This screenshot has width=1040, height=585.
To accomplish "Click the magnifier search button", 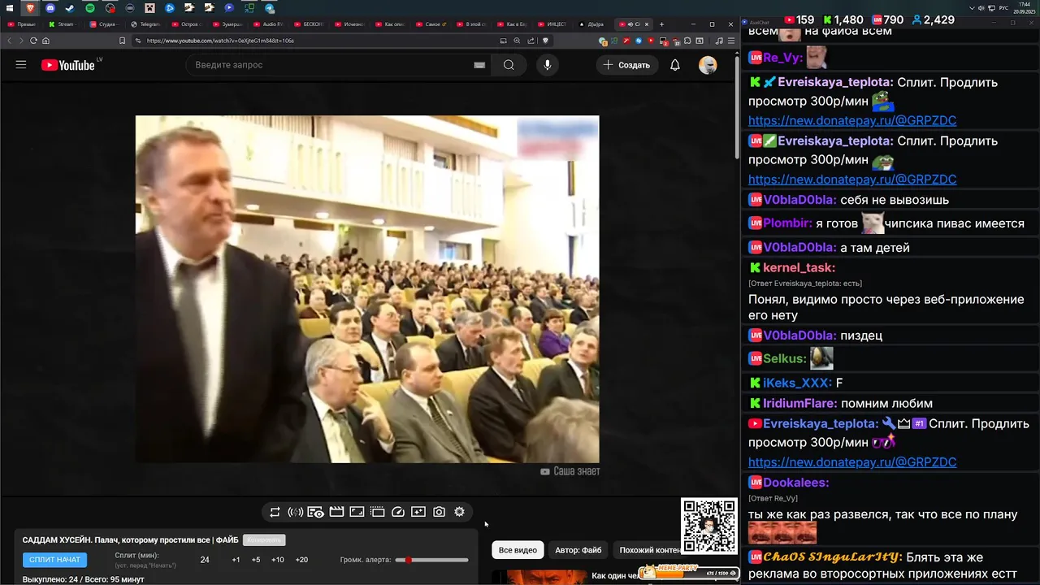I will point(509,65).
